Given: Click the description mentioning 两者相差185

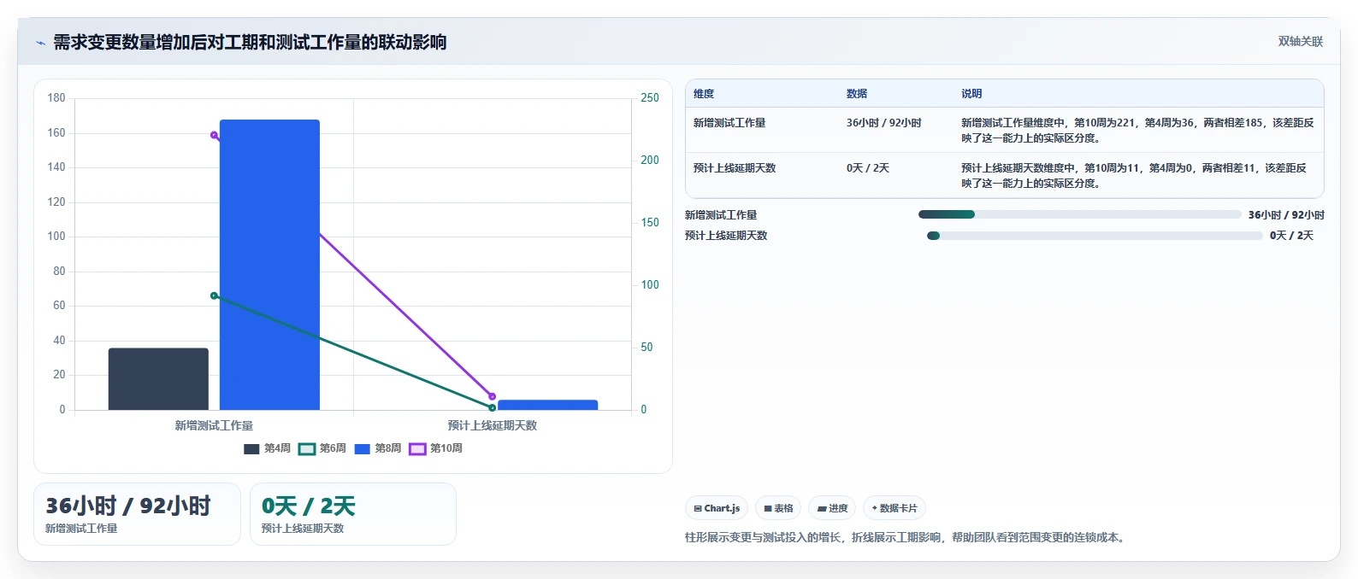Looking at the screenshot, I should 1137,131.
